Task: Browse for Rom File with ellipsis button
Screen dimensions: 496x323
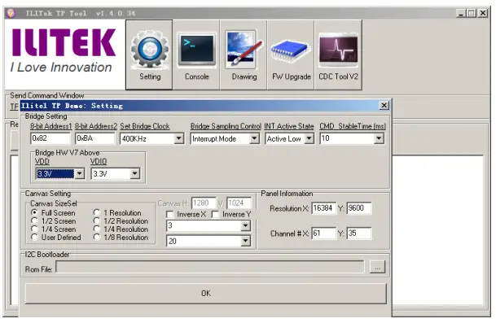Action: (x=377, y=268)
